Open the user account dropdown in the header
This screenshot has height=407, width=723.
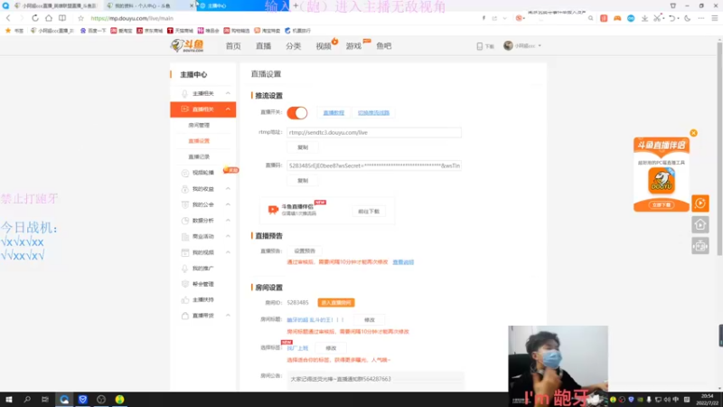click(x=522, y=46)
